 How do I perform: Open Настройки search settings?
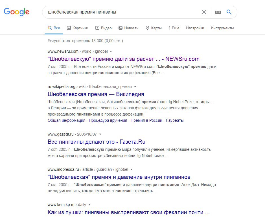[195, 28]
